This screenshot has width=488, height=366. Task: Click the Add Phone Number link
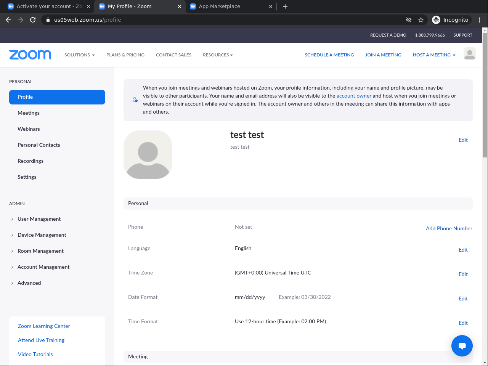click(x=449, y=228)
